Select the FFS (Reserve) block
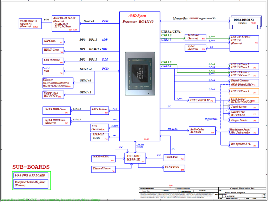The image size is (268, 202). [x=99, y=128]
